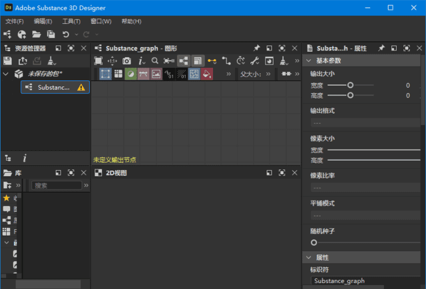Click the explorer save icon
The width and height of the screenshot is (426, 289).
pyautogui.click(x=7, y=60)
